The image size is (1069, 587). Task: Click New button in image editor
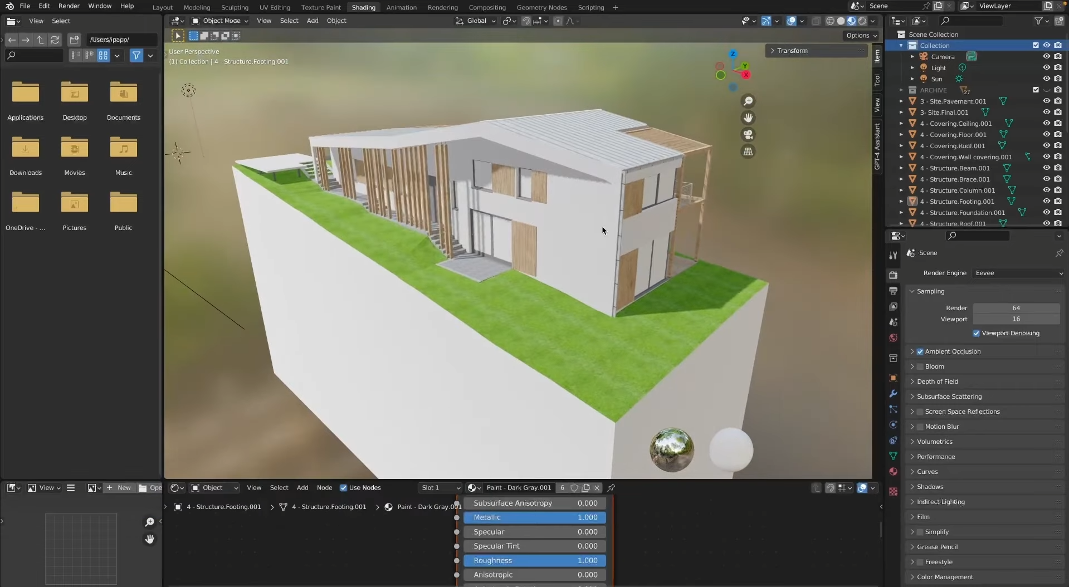tap(119, 488)
